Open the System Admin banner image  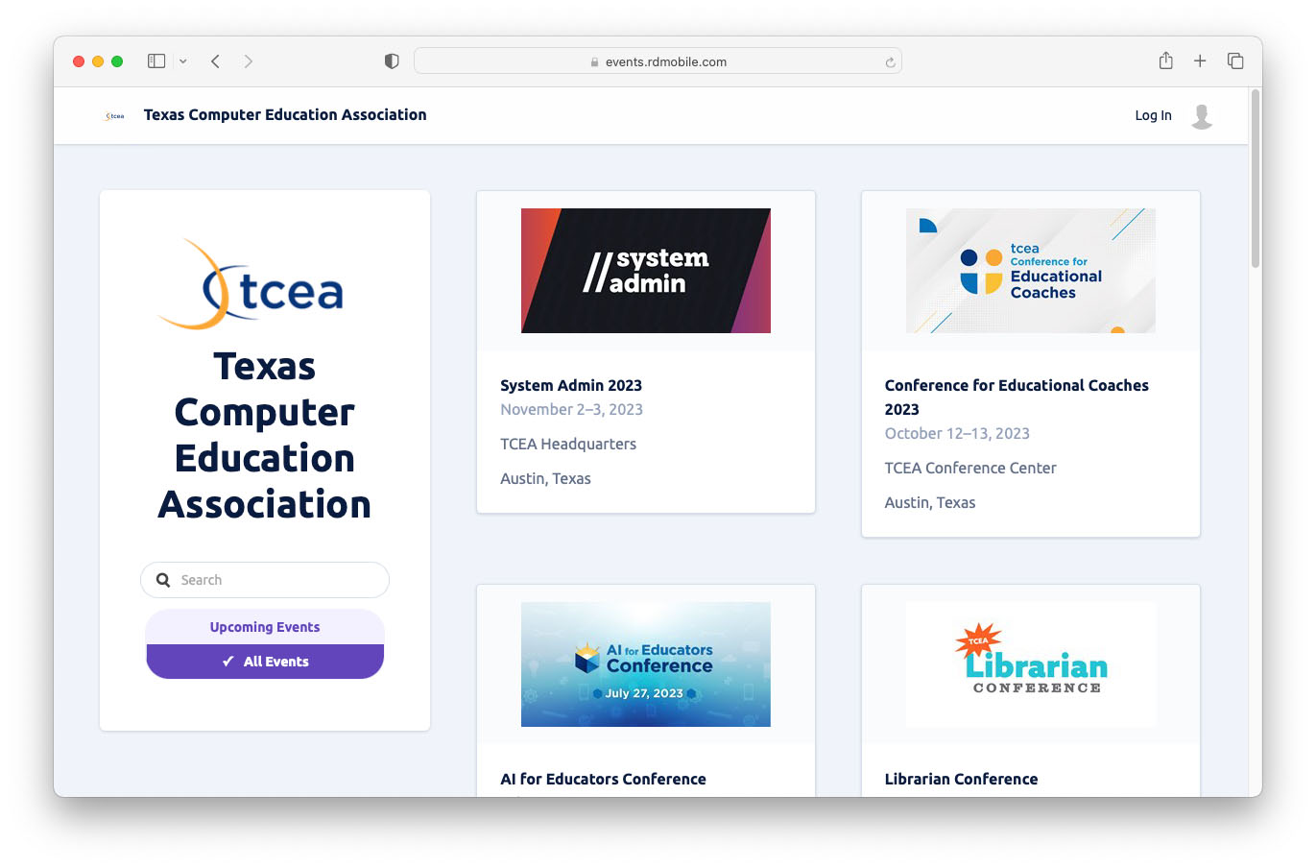pyautogui.click(x=646, y=271)
